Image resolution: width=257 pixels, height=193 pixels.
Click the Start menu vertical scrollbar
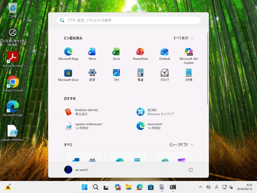click(x=208, y=68)
